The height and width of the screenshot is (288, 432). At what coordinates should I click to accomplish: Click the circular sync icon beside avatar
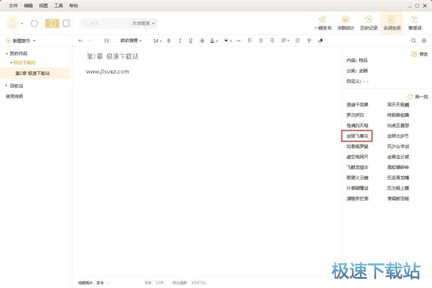tap(35, 24)
